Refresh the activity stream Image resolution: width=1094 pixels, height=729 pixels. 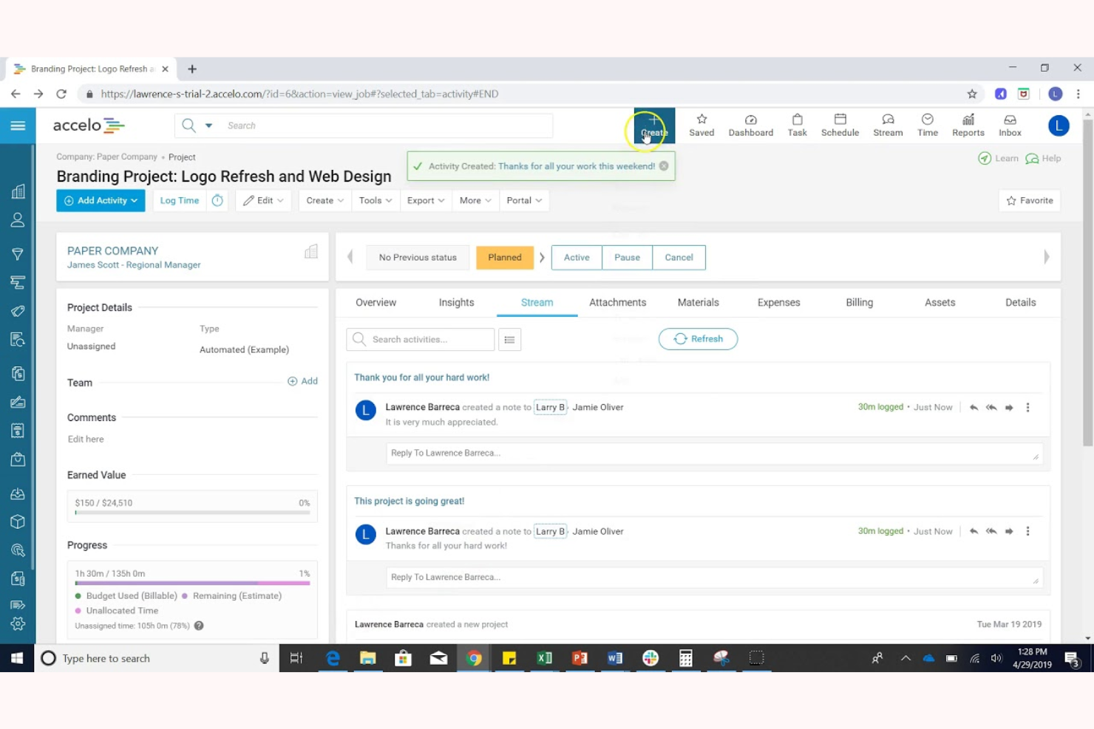pyautogui.click(x=698, y=339)
